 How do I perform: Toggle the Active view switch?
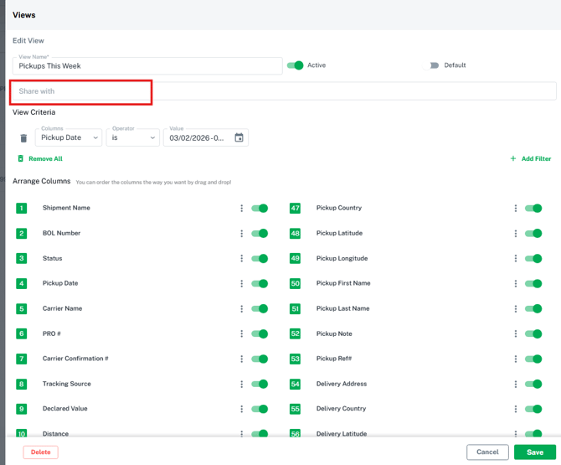tap(295, 65)
